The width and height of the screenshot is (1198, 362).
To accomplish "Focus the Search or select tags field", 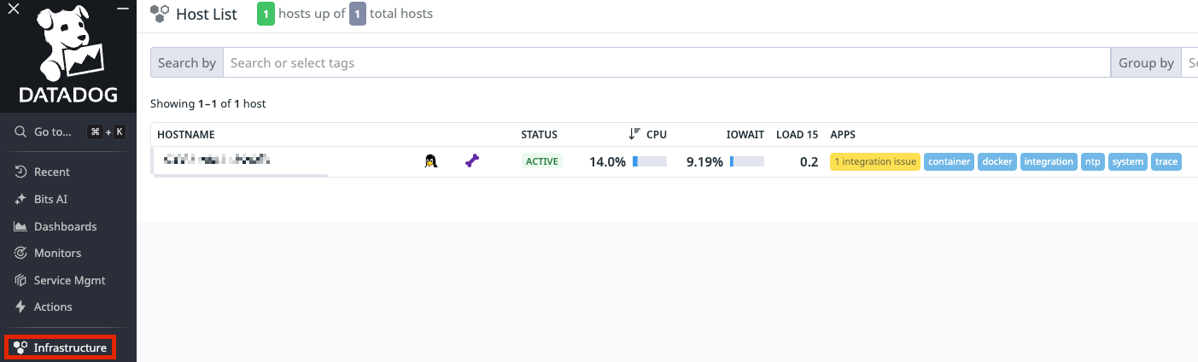I will pyautogui.click(x=666, y=62).
